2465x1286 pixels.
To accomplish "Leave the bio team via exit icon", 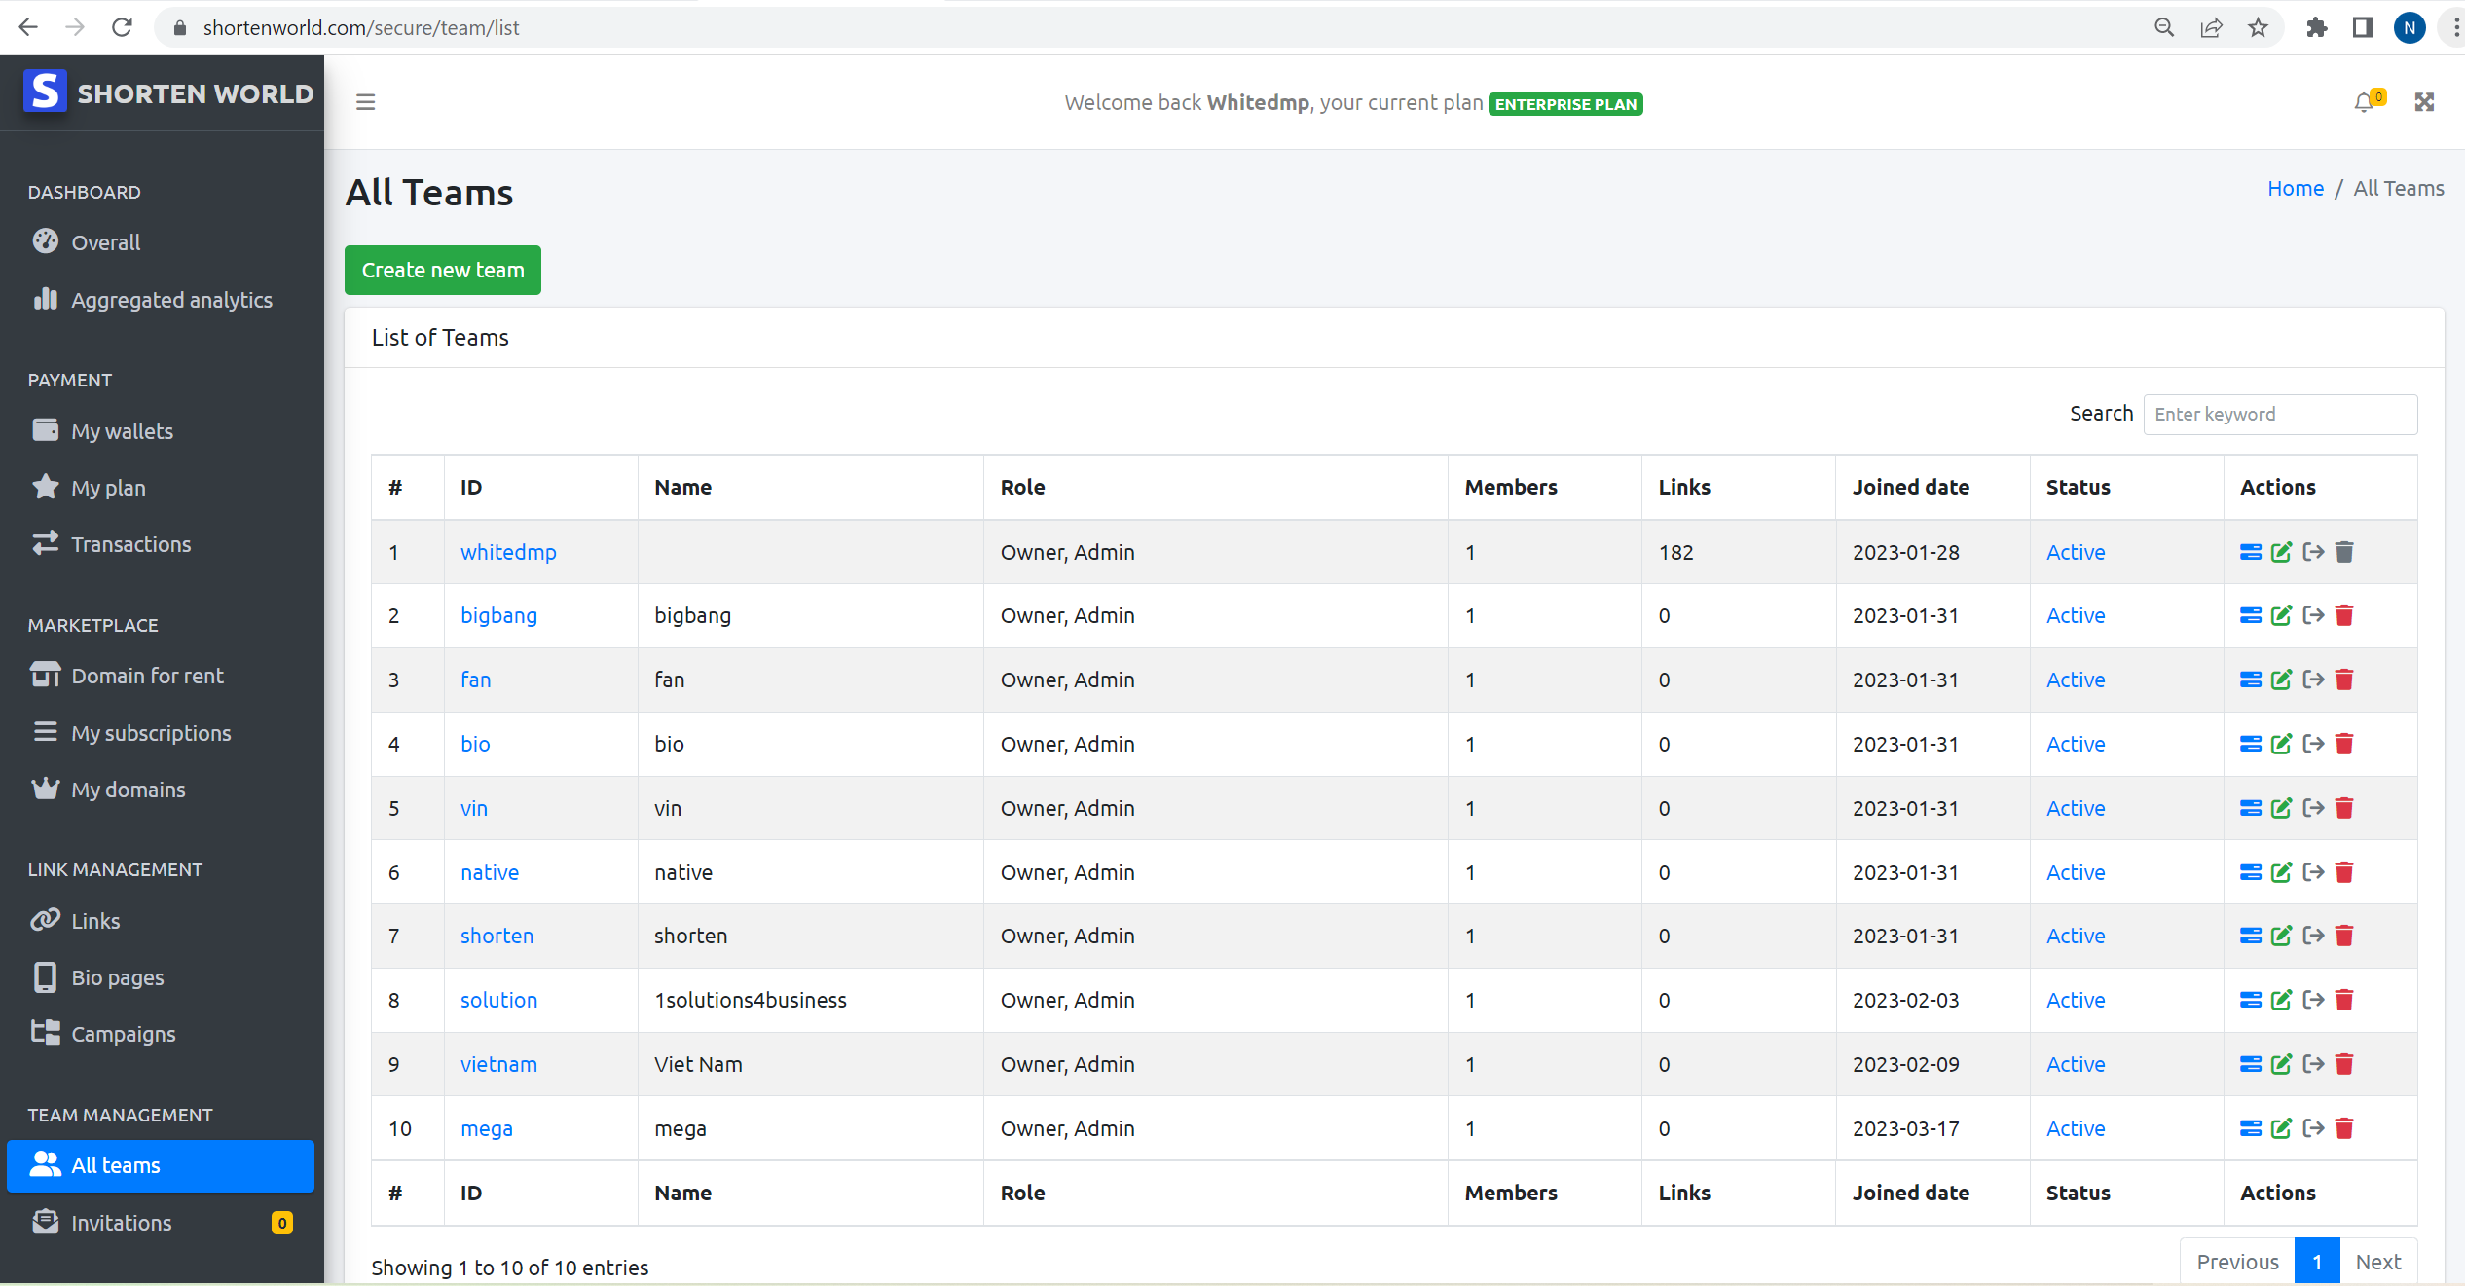I will coord(2313,744).
